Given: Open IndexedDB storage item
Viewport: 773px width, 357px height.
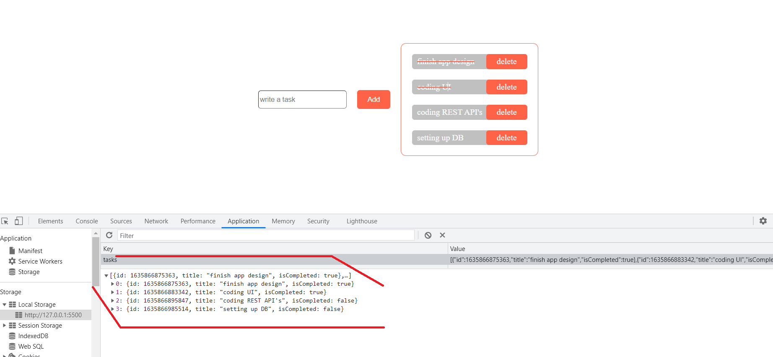Looking at the screenshot, I should click(x=33, y=336).
